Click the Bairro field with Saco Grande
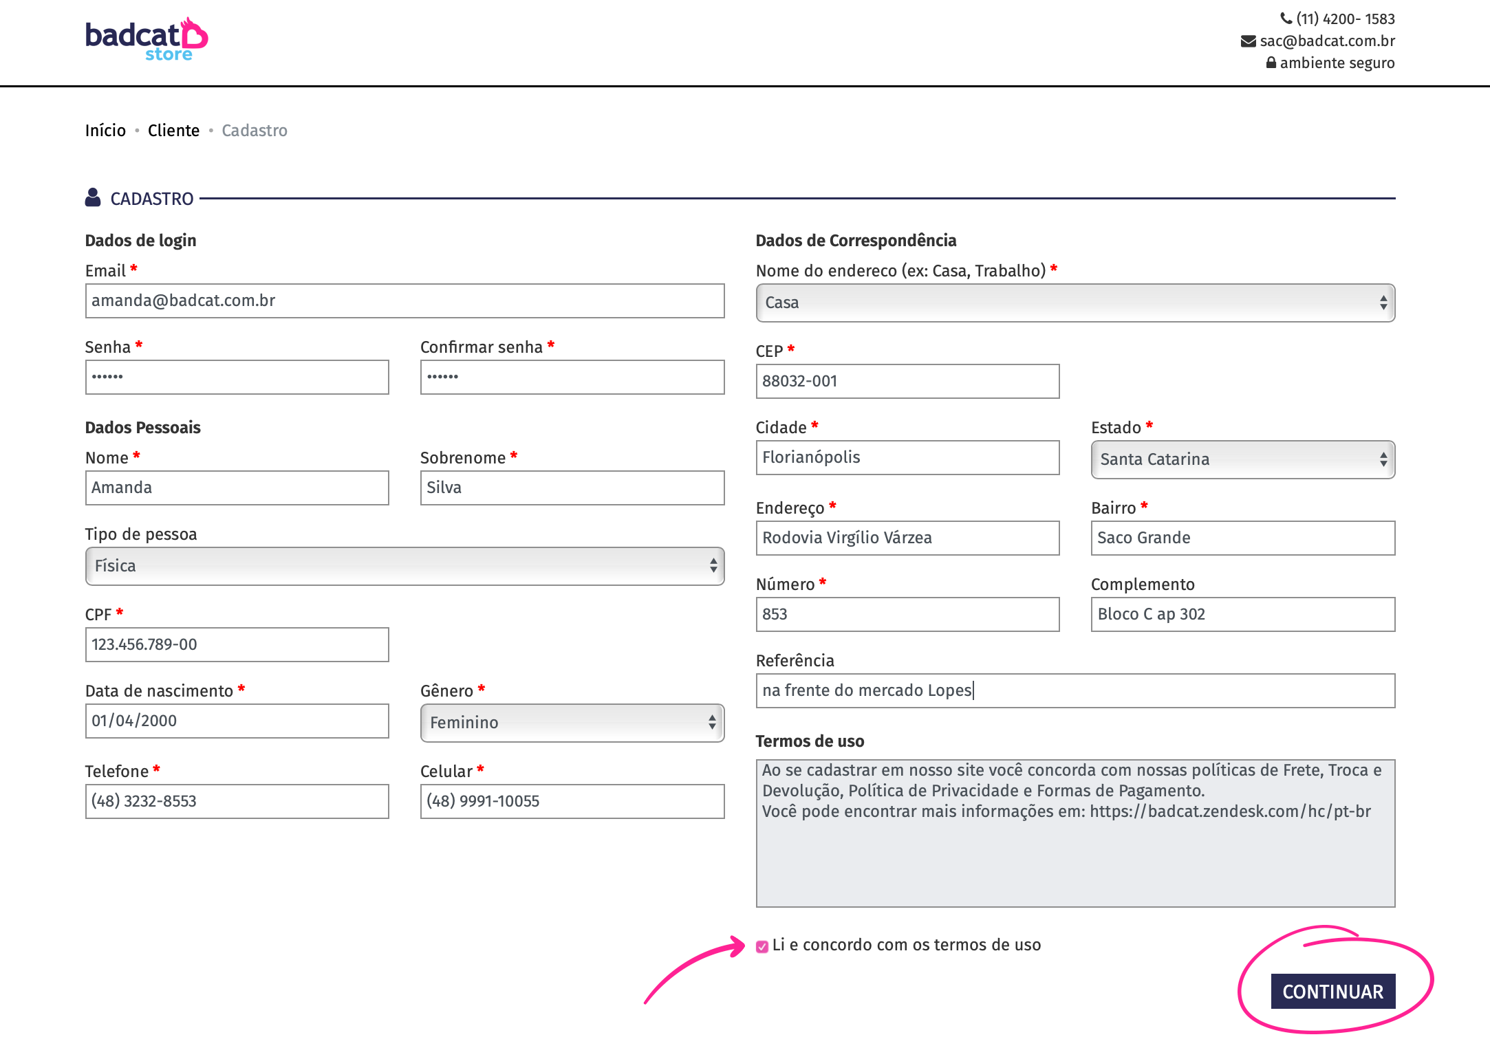The image size is (1490, 1048). click(x=1243, y=538)
